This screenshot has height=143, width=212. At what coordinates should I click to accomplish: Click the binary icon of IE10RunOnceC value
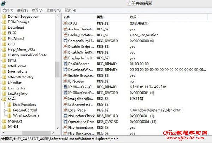[65, 87]
